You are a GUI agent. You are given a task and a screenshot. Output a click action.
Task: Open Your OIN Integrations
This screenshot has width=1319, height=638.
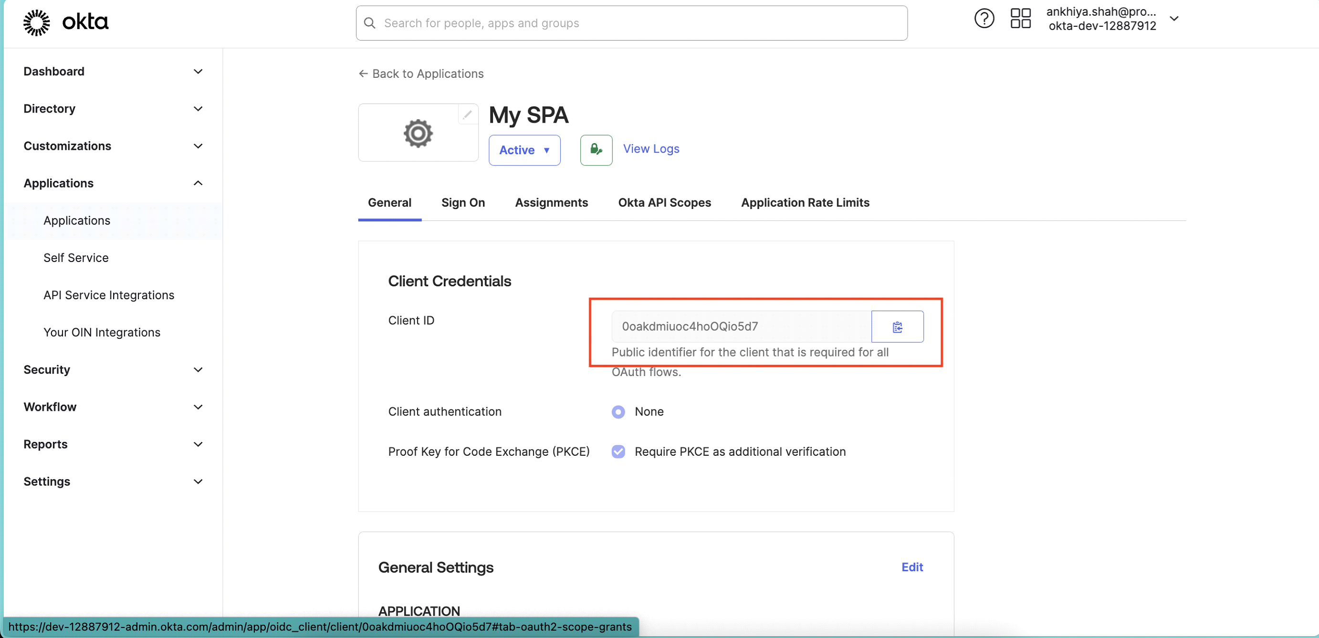coord(102,333)
